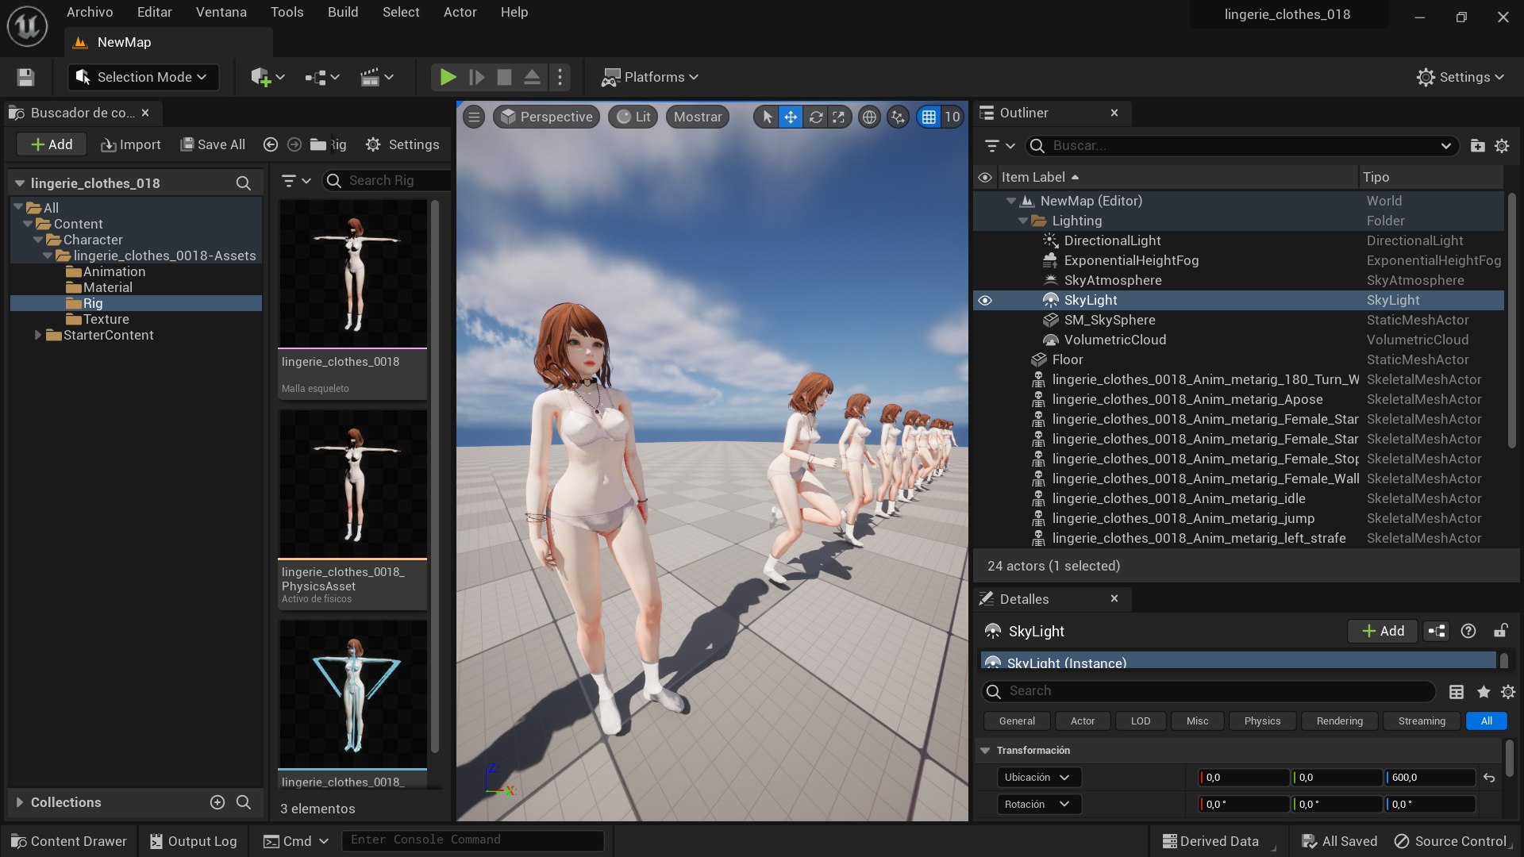Open the Cinematics clapperboard icon
The width and height of the screenshot is (1524, 857).
click(x=377, y=77)
